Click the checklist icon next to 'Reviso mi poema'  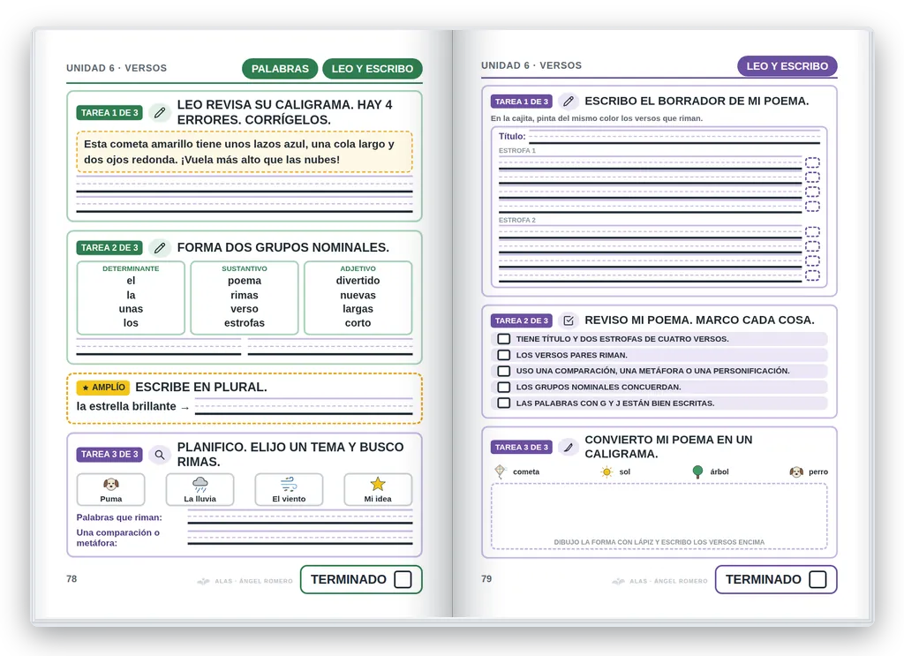(x=568, y=320)
